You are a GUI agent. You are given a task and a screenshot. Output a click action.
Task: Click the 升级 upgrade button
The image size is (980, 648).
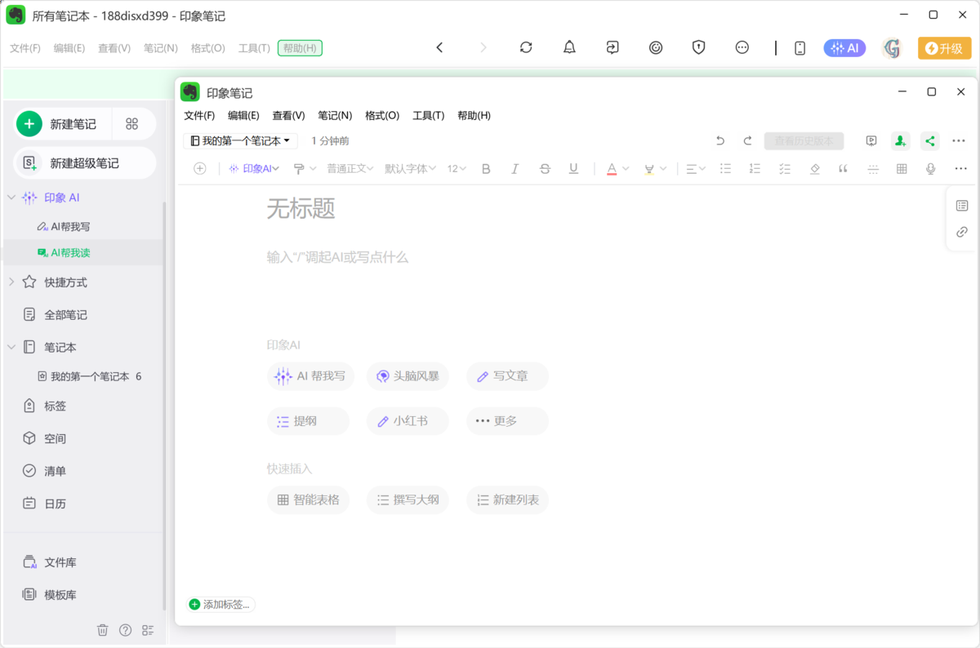click(x=944, y=48)
